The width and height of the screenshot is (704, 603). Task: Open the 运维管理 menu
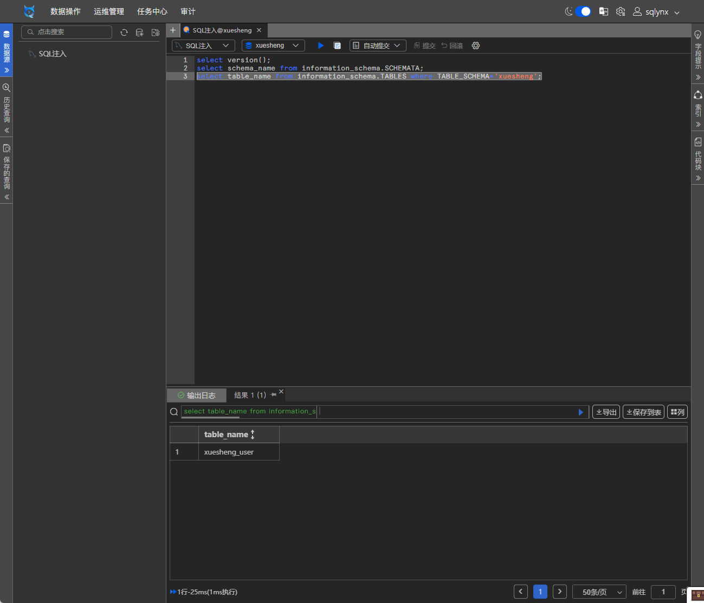coord(108,11)
